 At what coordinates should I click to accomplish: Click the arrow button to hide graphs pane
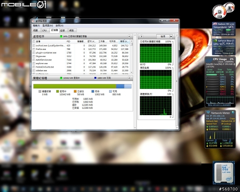(141, 36)
